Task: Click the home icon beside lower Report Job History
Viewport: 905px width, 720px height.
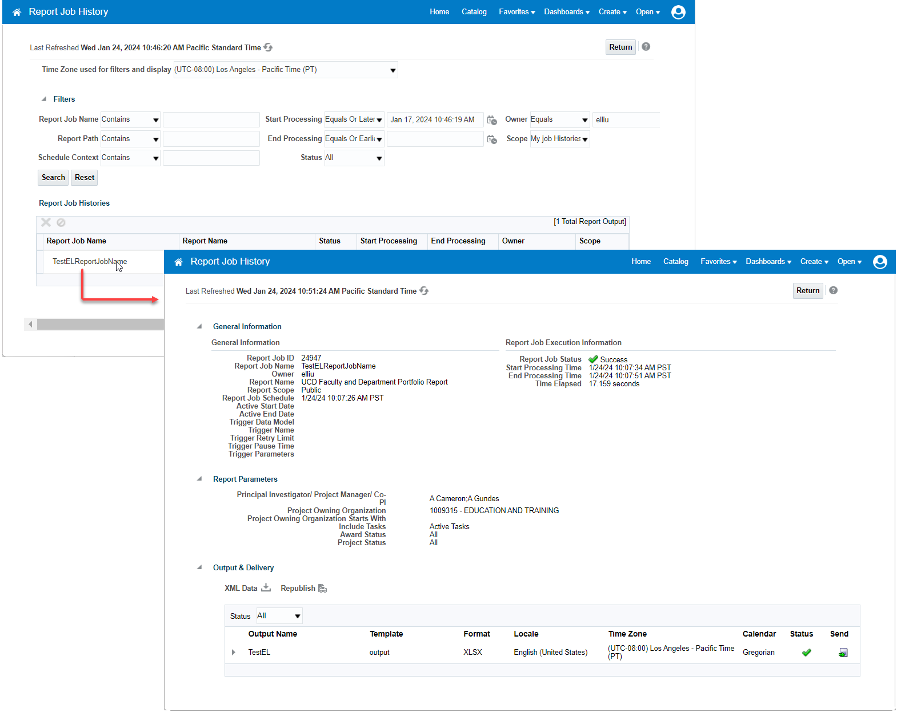Action: (179, 262)
